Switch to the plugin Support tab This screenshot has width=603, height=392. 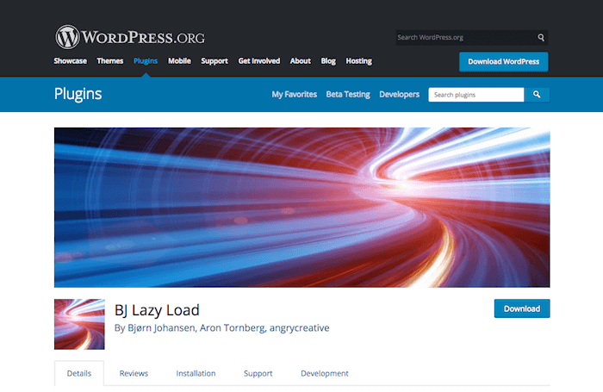[258, 373]
